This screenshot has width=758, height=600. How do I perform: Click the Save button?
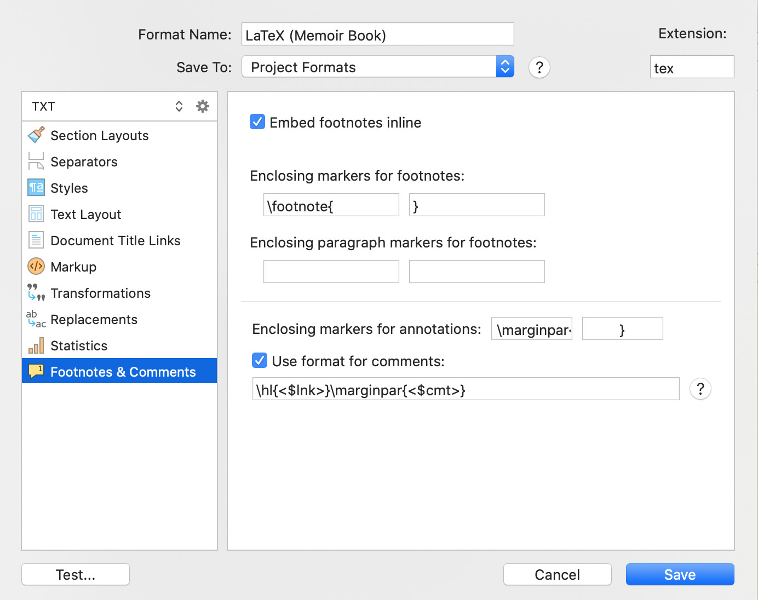(x=680, y=574)
